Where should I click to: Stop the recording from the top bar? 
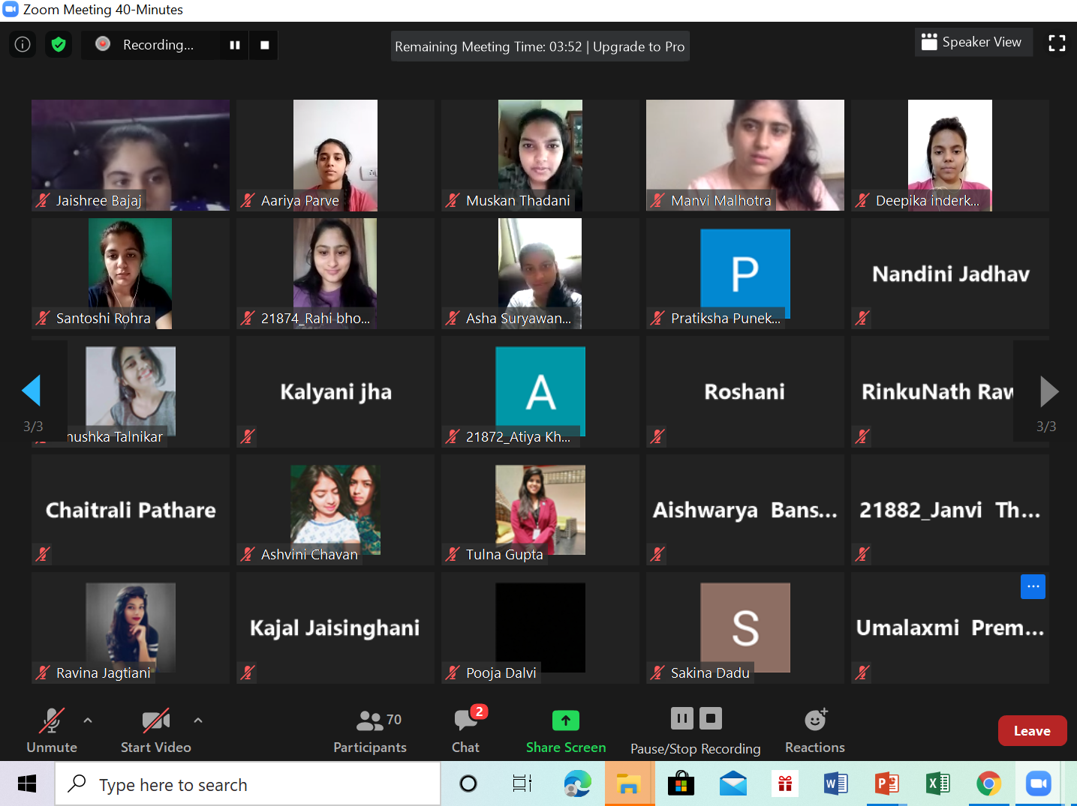(x=264, y=45)
